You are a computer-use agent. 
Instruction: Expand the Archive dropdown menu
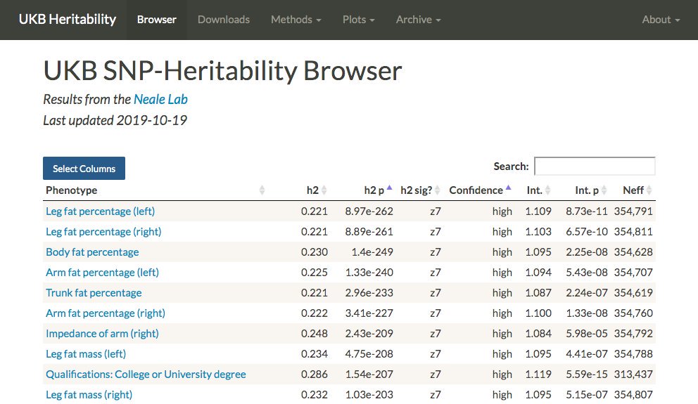point(418,20)
